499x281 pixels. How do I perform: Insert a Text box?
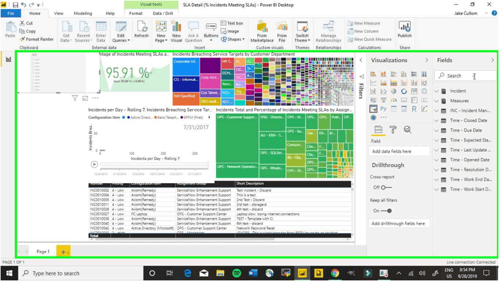click(x=232, y=23)
